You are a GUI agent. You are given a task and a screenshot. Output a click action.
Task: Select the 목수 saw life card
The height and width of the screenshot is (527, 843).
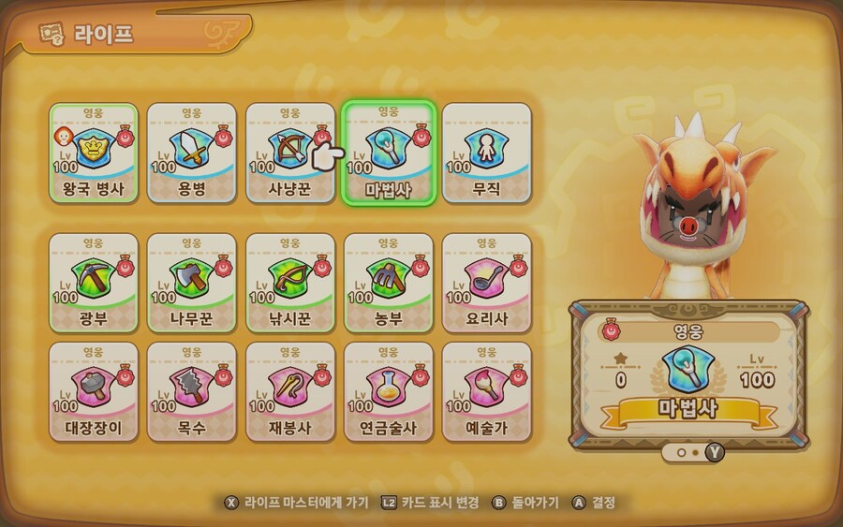tap(191, 392)
